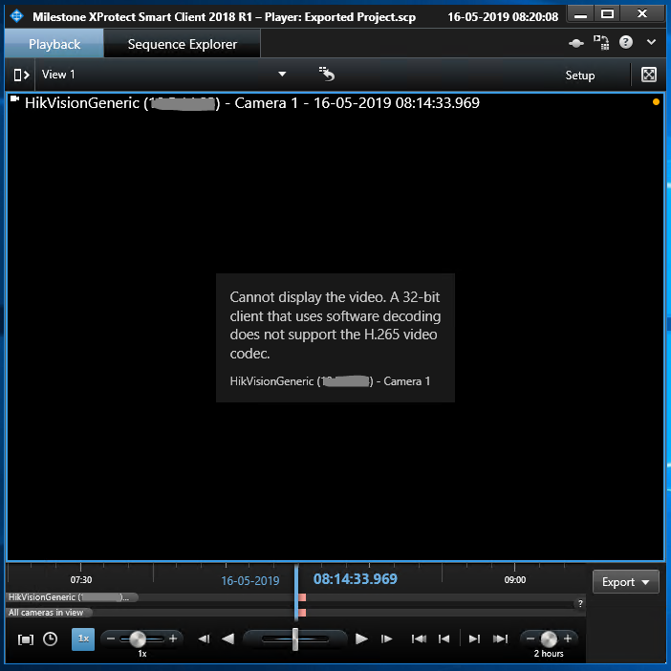671x671 pixels.
Task: Open the Export dropdown menu
Action: coord(626,582)
